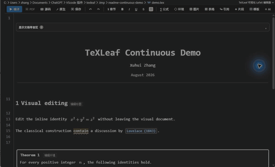Insert a table via 表格

210,9
